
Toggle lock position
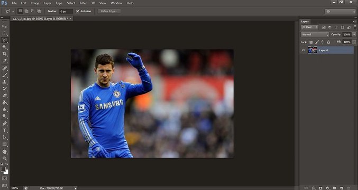point(323,42)
